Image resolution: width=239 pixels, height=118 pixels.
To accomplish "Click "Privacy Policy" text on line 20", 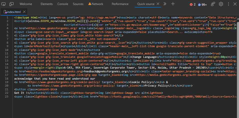I will (156, 86).
